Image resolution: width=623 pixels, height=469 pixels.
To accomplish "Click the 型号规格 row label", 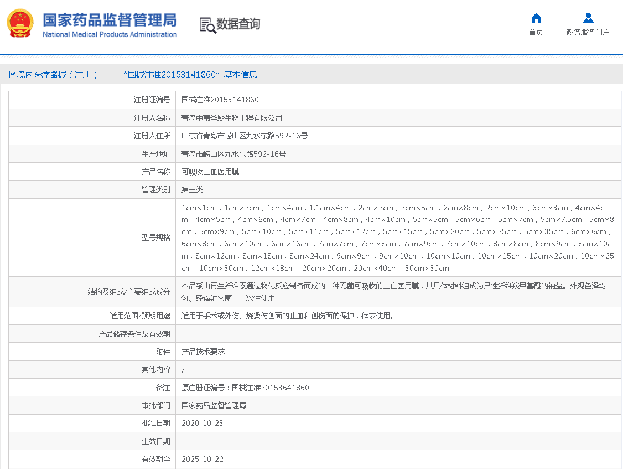I will [155, 238].
